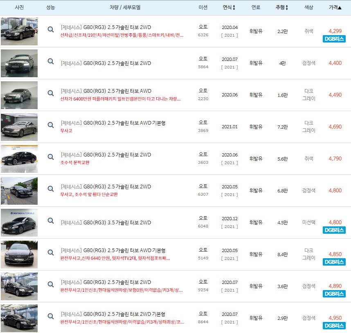This screenshot has width=351, height=333.
Task: Open the thumbnail of the 4,850 AWD 기본형
Action: click(19, 255)
